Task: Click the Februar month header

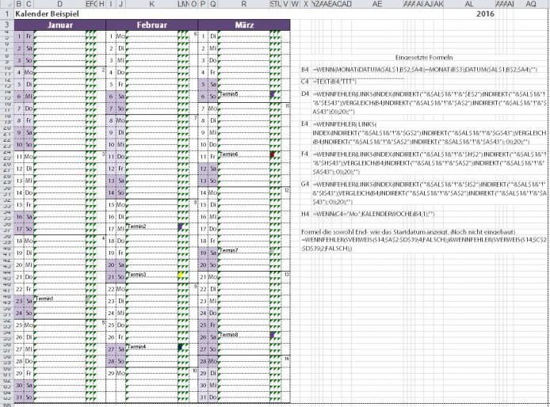Action: [x=152, y=25]
